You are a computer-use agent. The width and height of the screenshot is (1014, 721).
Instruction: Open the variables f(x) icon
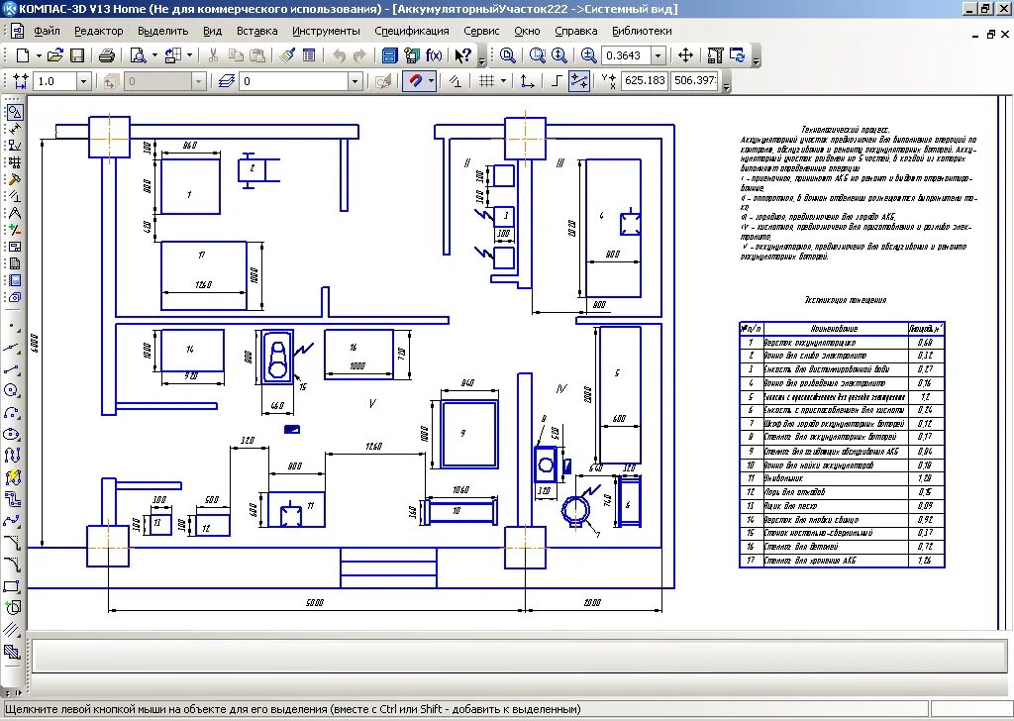click(434, 55)
